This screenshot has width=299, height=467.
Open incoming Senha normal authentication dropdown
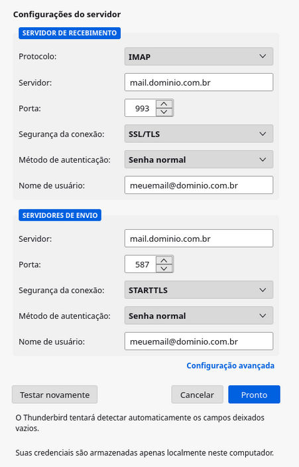click(198, 159)
